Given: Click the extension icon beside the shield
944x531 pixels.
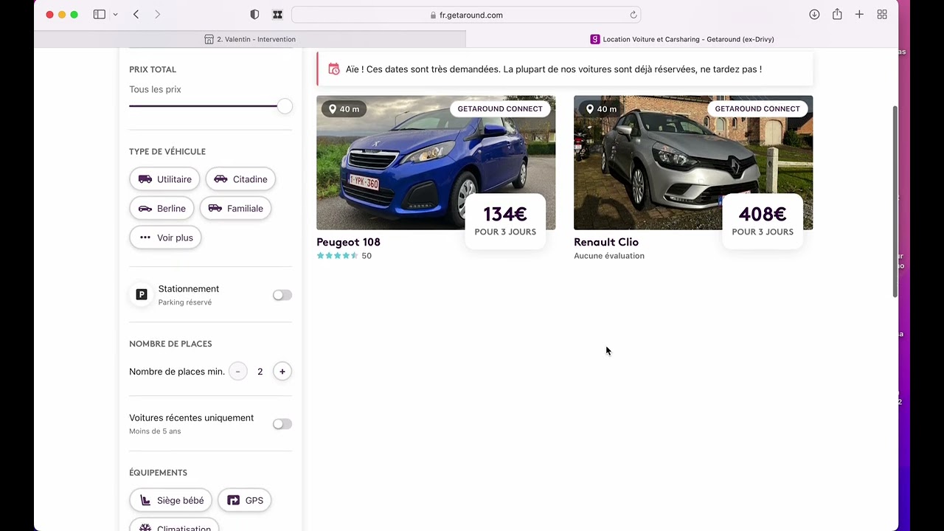Looking at the screenshot, I should pyautogui.click(x=277, y=15).
